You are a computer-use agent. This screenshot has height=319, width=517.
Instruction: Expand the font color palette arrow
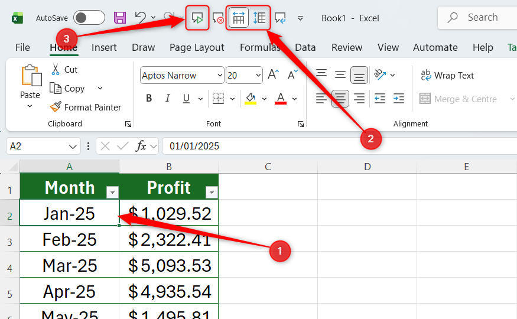[x=294, y=99]
